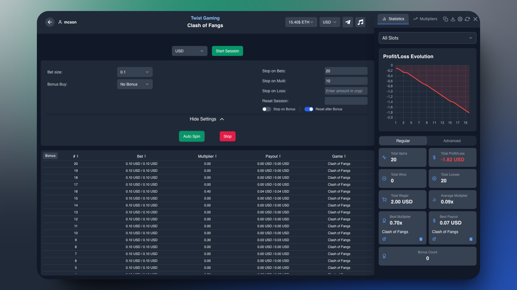The height and width of the screenshot is (290, 517).
Task: Open Best Multiplier external link icon
Action: click(x=384, y=239)
